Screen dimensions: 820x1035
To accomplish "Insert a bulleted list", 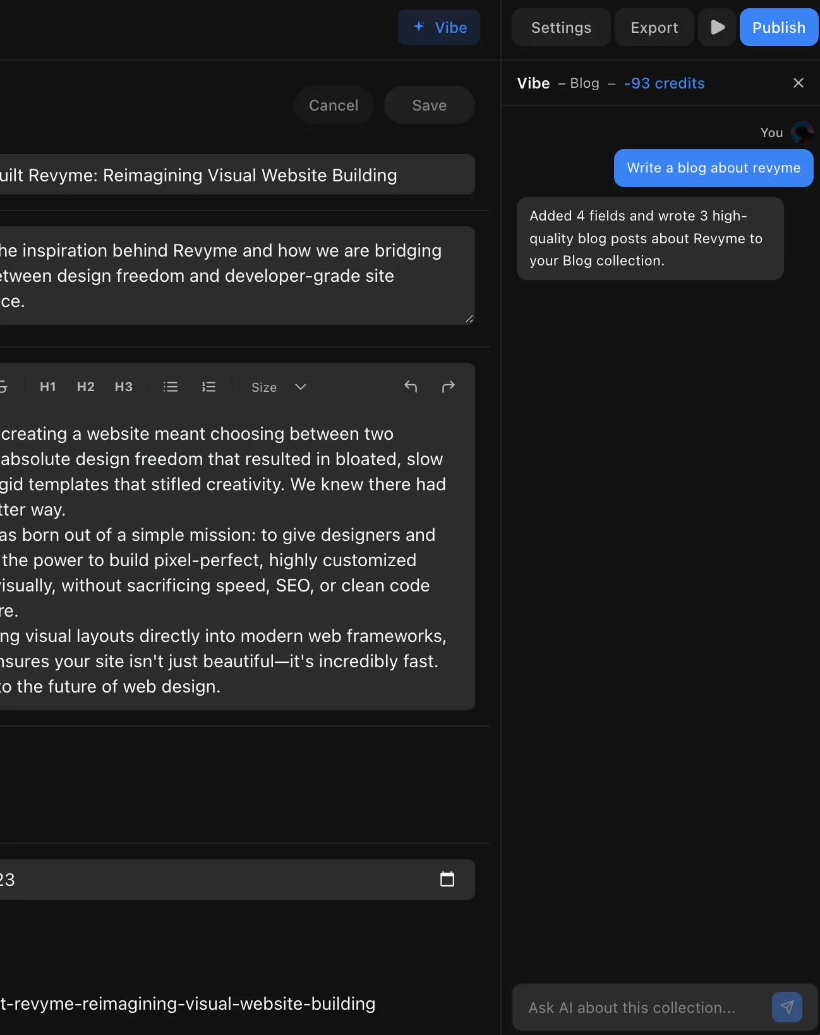I will [x=171, y=387].
